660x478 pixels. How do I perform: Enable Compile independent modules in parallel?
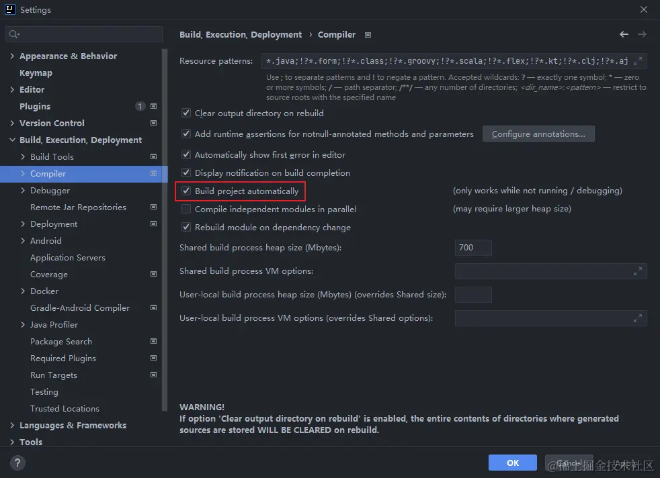[x=186, y=208]
